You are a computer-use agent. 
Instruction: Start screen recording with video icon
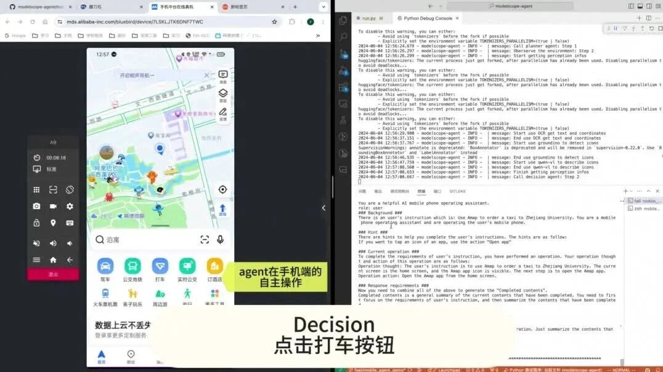click(x=53, y=206)
